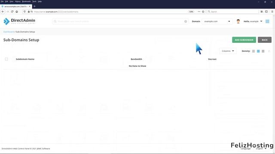275x154 pixels.
Task: Click the BACK button
Action: coord(265,40)
